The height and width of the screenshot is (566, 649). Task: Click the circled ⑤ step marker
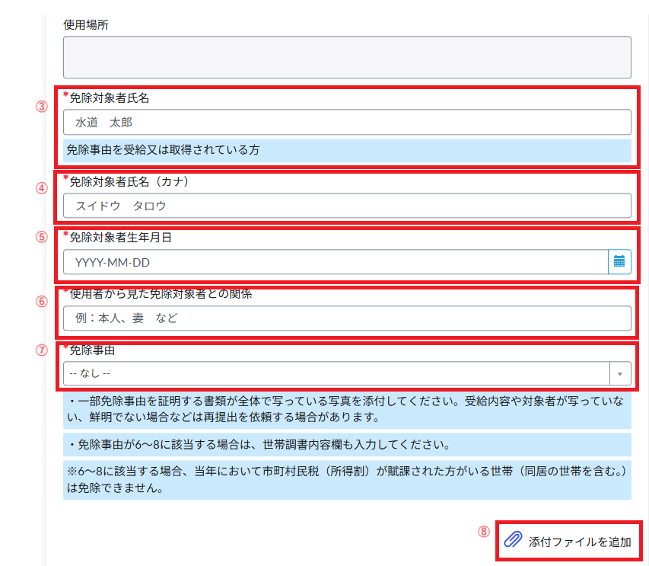[x=43, y=237]
